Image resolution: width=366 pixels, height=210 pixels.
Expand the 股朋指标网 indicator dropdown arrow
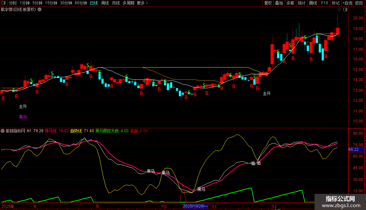pyautogui.click(x=3, y=131)
